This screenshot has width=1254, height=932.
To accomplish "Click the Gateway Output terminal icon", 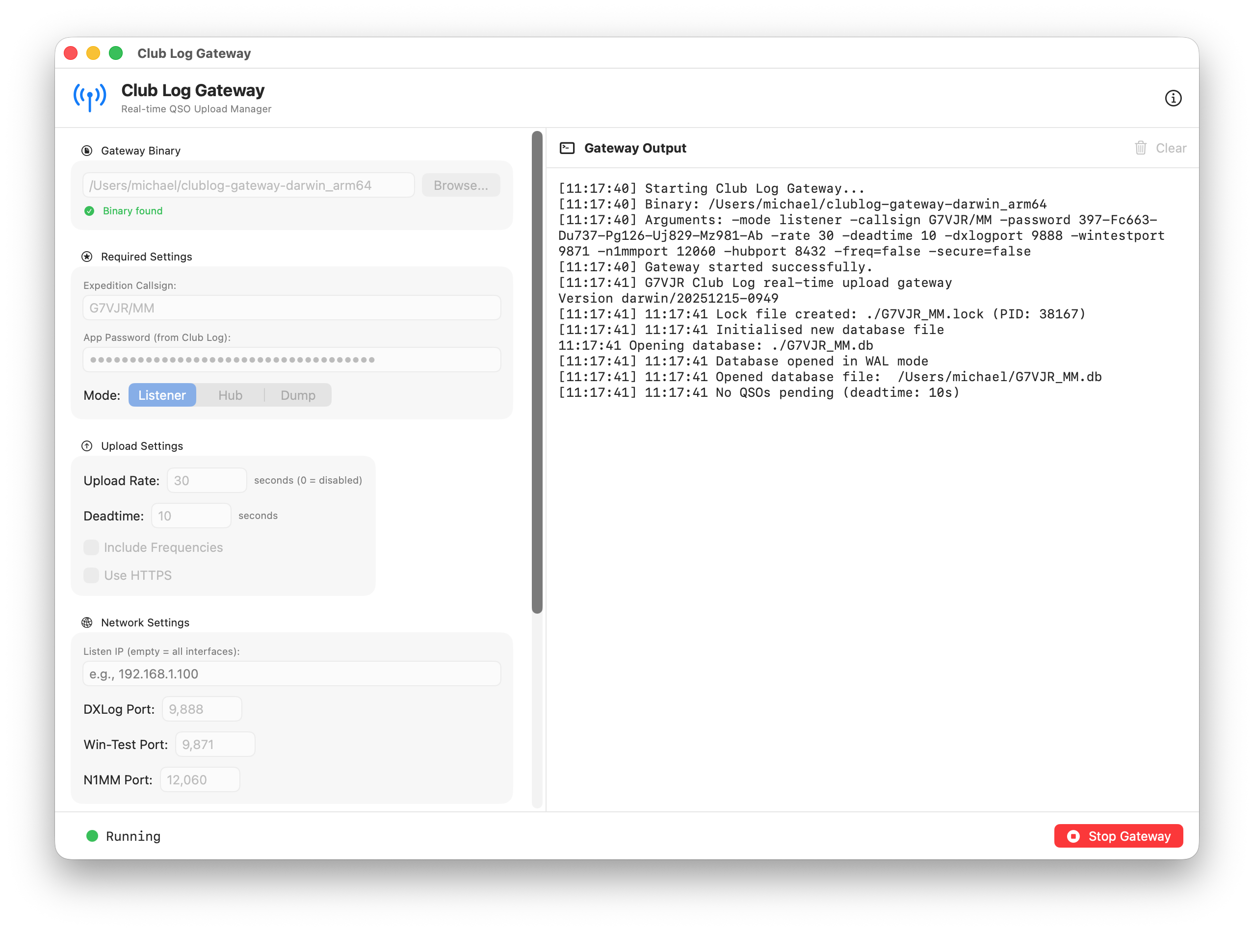I will (567, 148).
